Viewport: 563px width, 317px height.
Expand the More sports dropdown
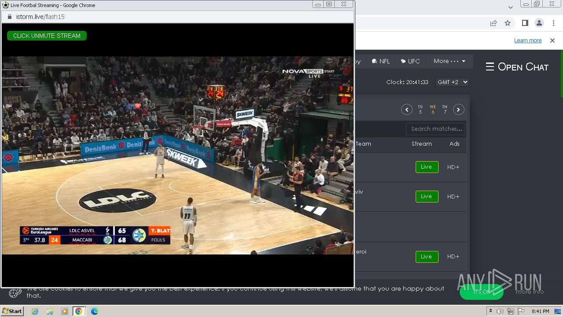(449, 61)
